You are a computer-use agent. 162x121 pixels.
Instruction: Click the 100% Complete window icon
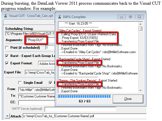pyautogui.click(x=59, y=17)
